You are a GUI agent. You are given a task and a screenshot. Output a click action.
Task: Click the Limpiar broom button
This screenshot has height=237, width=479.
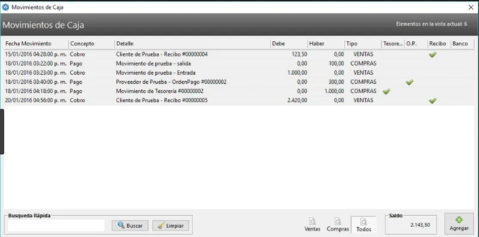coord(171,226)
